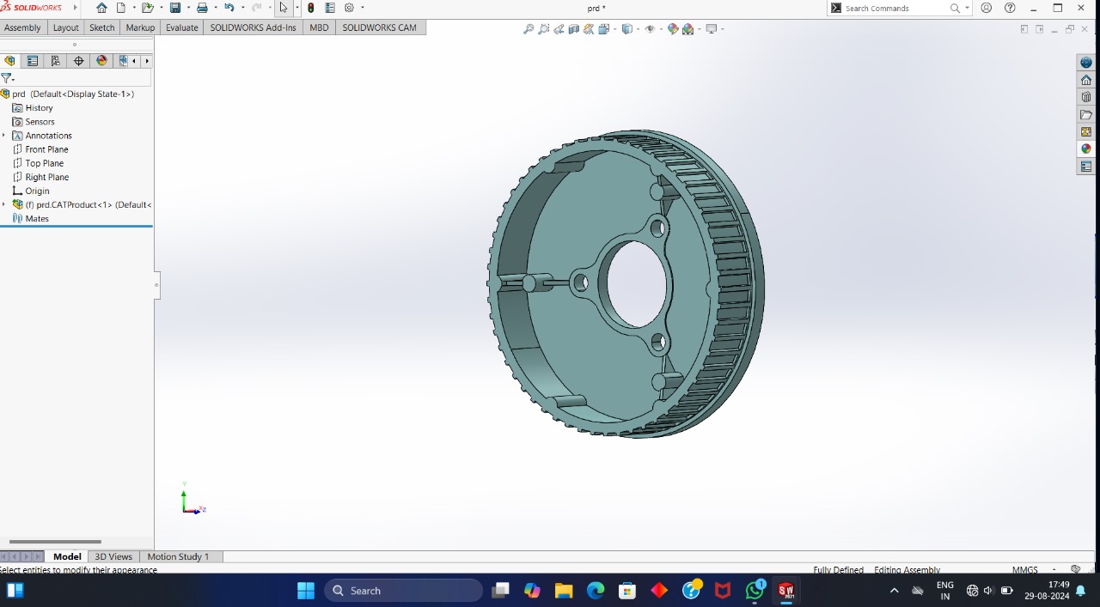Open the search commands dropdown arrow
Screen dimensions: 1100x607
(x=968, y=8)
